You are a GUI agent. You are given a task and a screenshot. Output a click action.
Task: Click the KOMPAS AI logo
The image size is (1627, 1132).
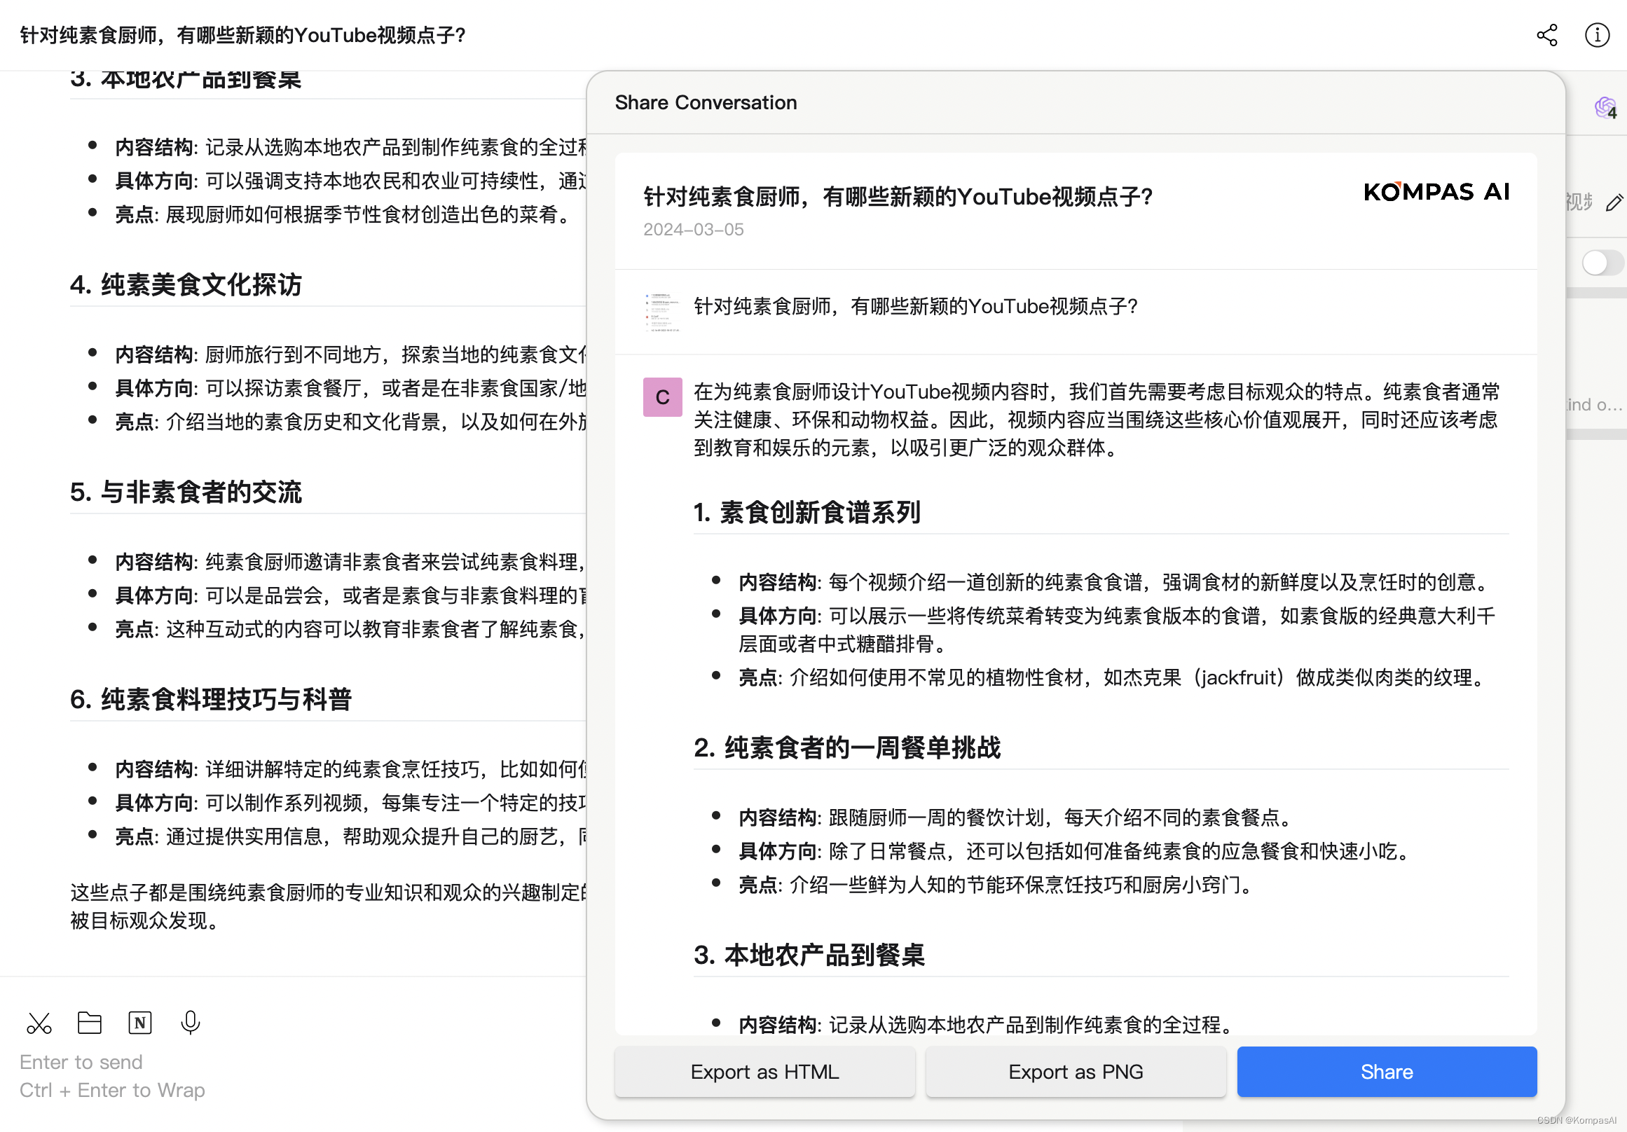[x=1436, y=192]
